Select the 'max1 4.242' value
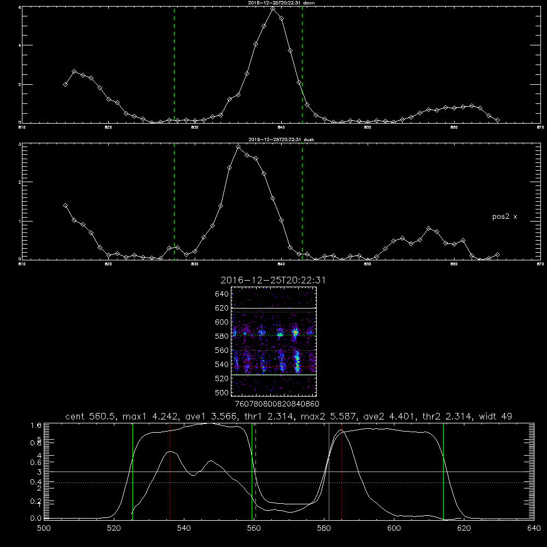The height and width of the screenshot is (547, 547). coord(150,416)
